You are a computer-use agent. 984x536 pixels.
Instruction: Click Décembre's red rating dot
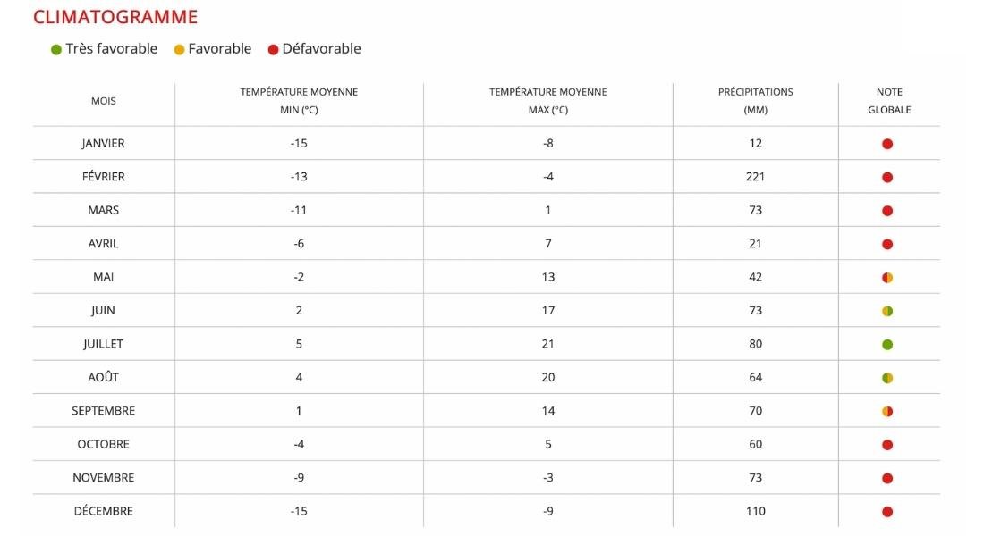pyautogui.click(x=887, y=512)
